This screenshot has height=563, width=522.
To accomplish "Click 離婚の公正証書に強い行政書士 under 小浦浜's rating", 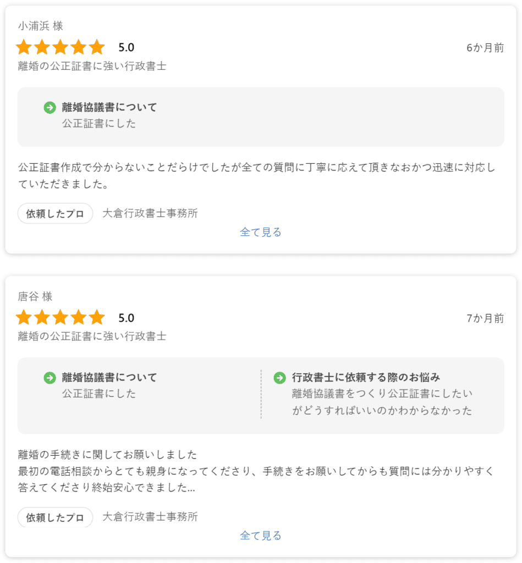I will click(x=92, y=66).
